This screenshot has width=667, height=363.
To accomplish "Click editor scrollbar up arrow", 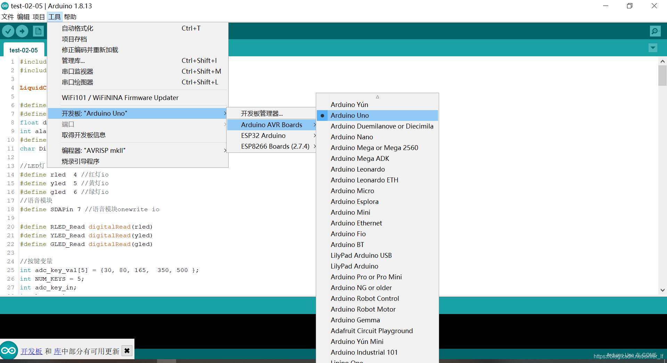I will pyautogui.click(x=662, y=61).
